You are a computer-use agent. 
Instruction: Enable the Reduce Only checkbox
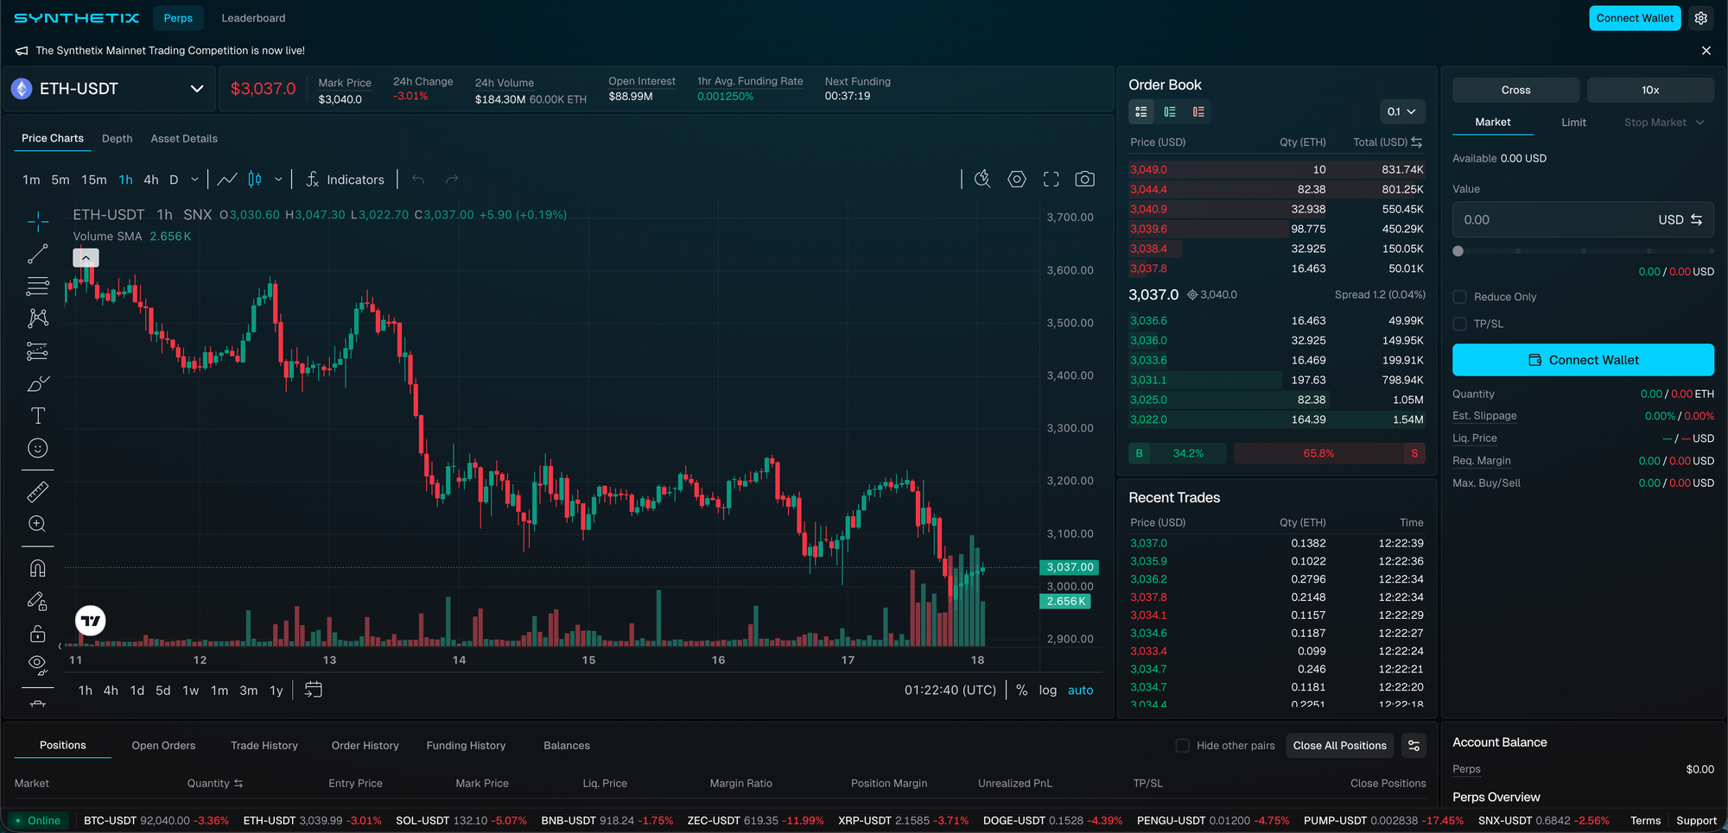click(x=1460, y=297)
